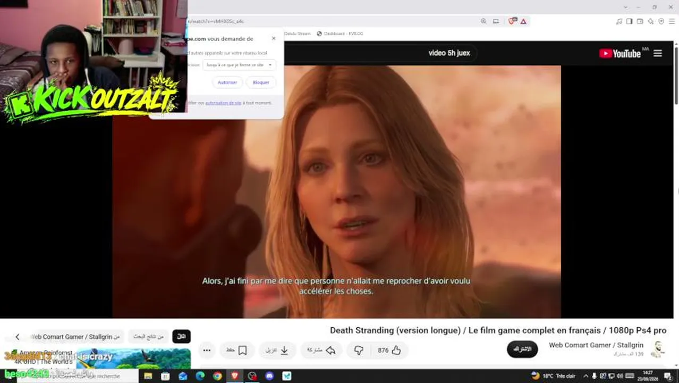The width and height of the screenshot is (679, 383).
Task: Click the download button
Action: (277, 350)
